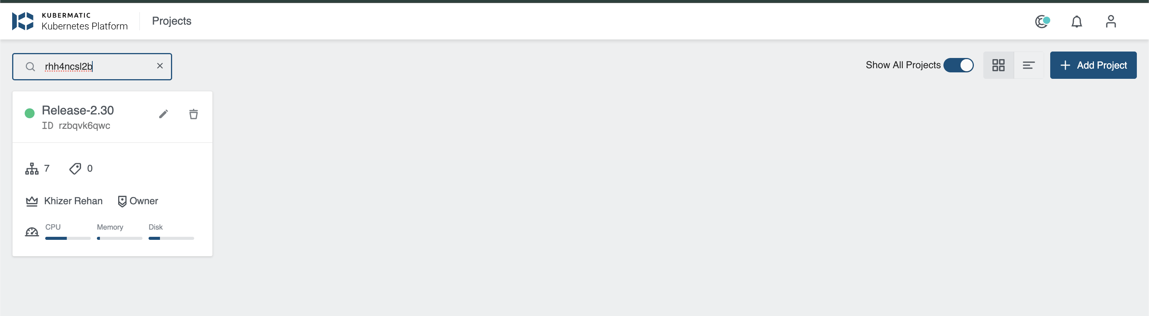Delete the Release-2.30 project with trash icon
This screenshot has height=316, width=1149.
click(x=193, y=114)
